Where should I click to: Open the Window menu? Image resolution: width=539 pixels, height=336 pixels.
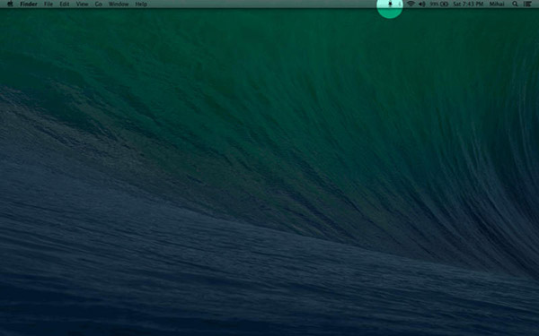(x=119, y=4)
